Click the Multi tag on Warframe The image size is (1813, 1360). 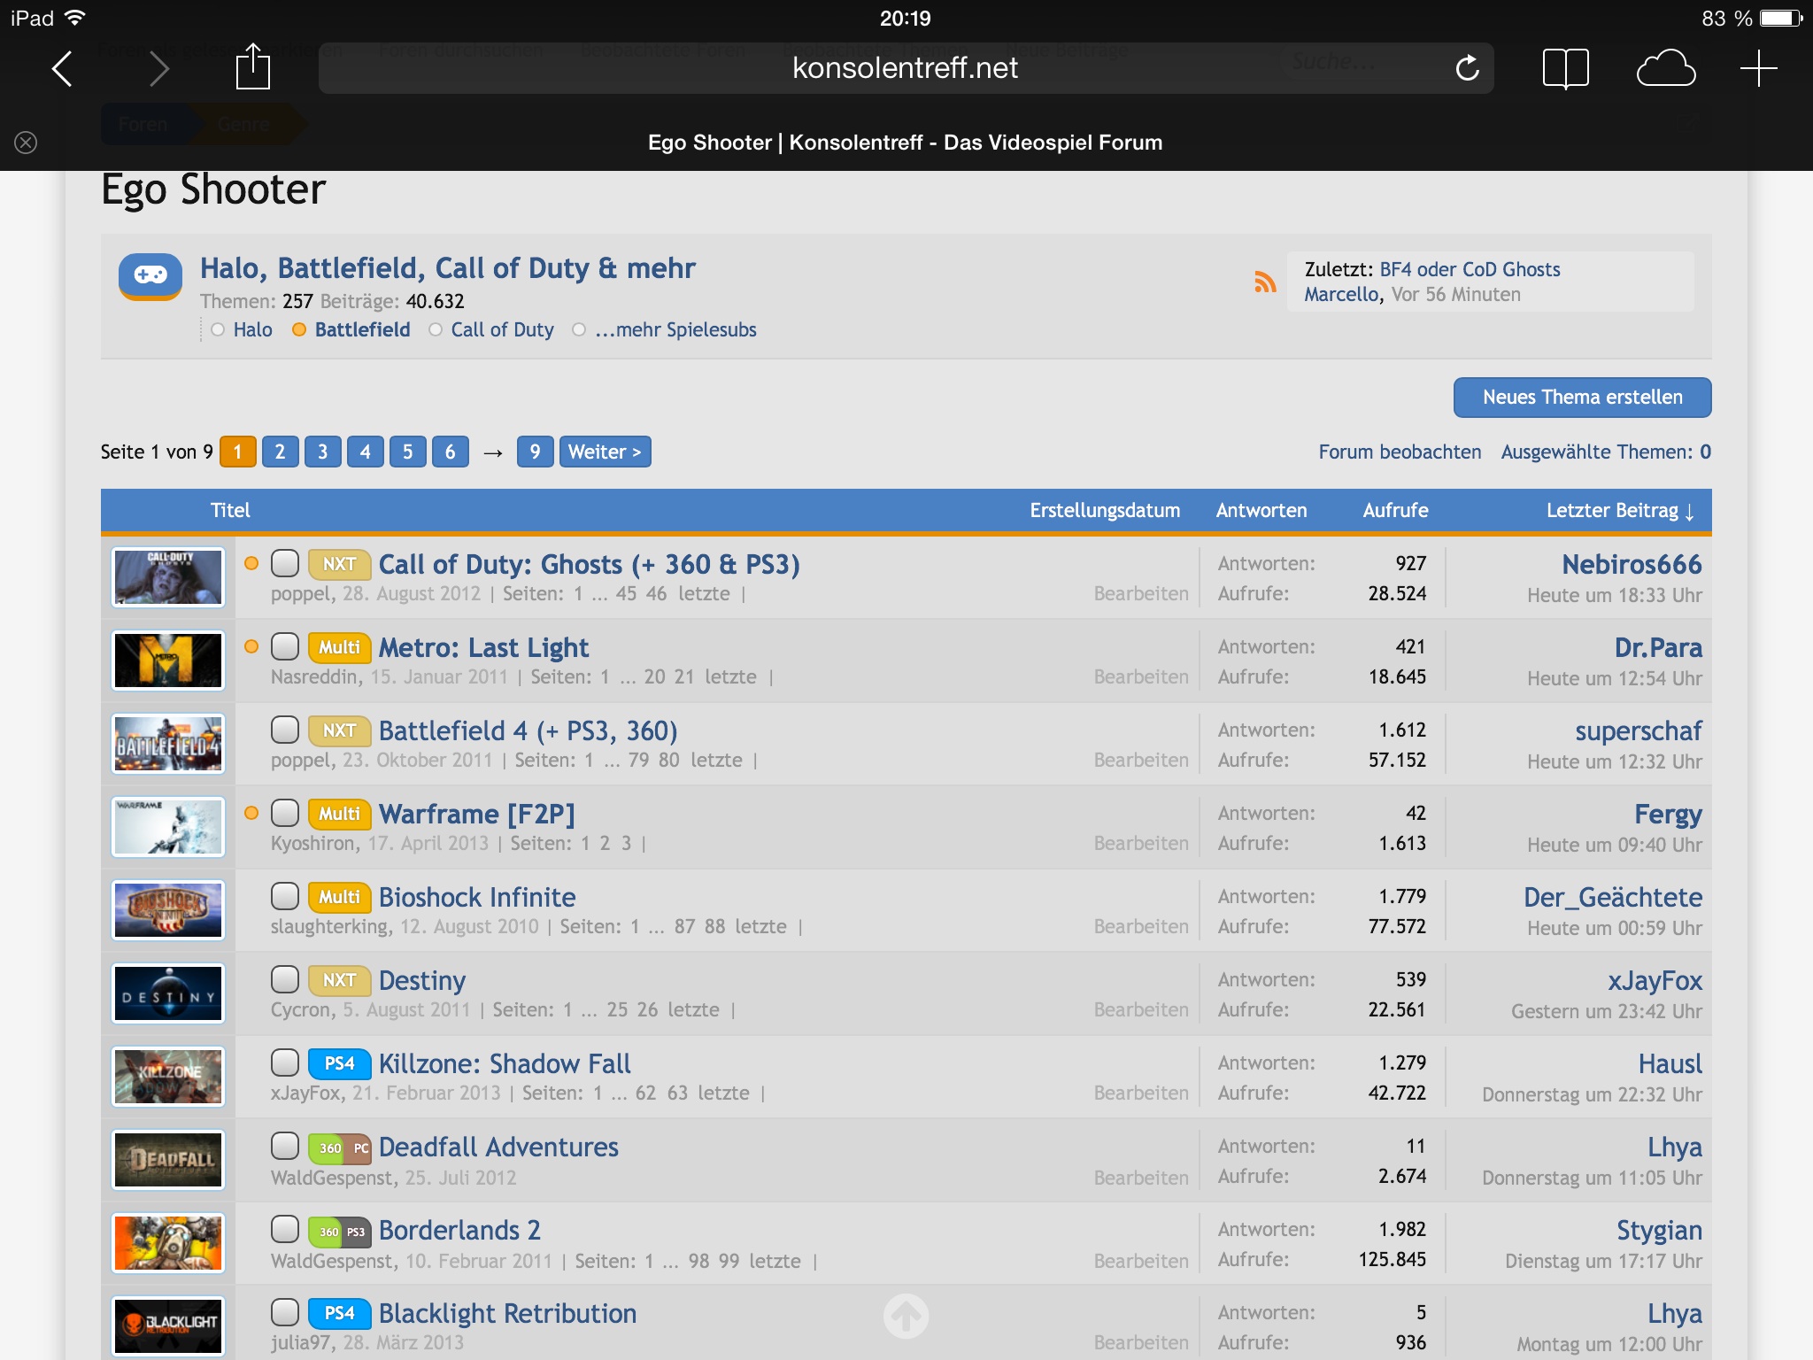point(339,814)
